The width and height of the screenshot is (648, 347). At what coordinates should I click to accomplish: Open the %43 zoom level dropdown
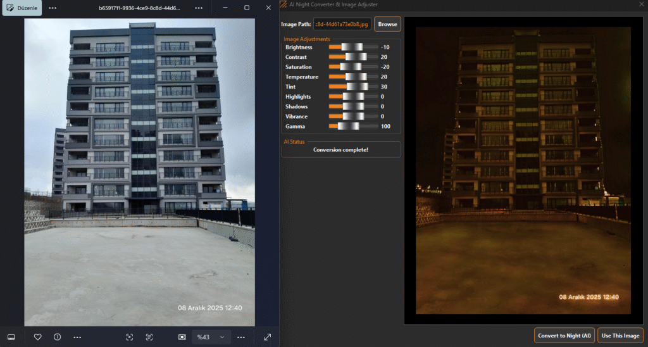(x=211, y=337)
